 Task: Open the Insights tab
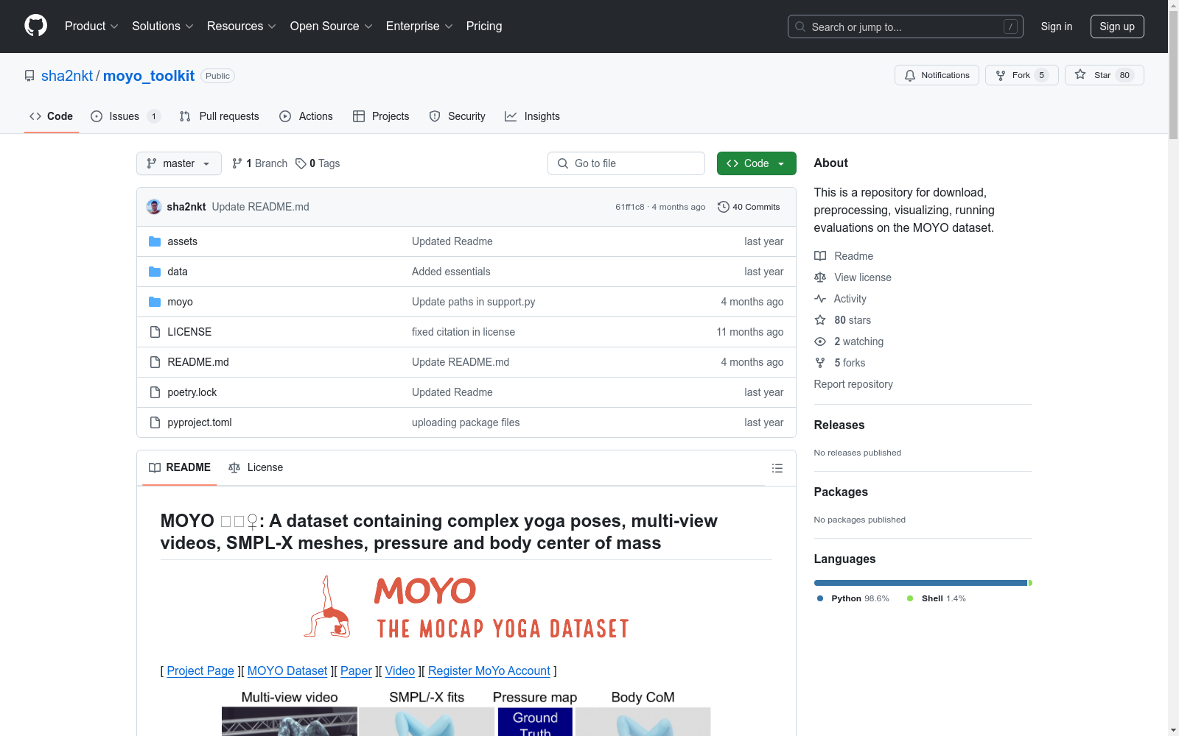pos(532,116)
